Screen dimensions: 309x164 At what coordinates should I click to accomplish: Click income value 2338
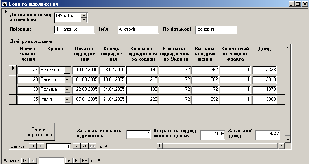click(265, 70)
